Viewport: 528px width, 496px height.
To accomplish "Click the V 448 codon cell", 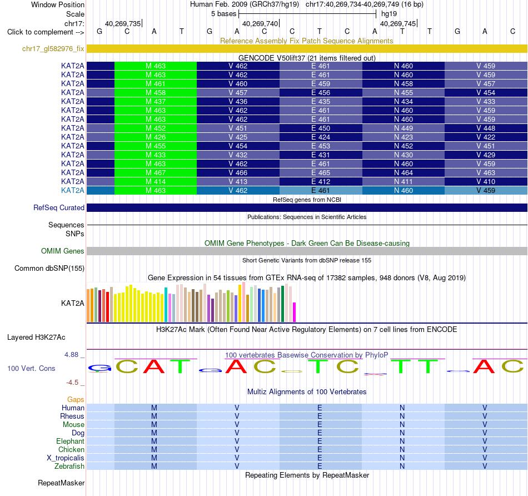I will pos(486,128).
